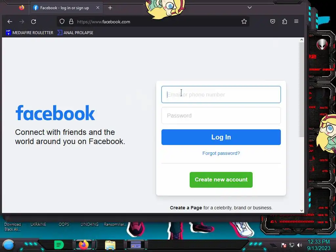The width and height of the screenshot is (336, 252).
Task: Click the Log In button
Action: (x=221, y=137)
